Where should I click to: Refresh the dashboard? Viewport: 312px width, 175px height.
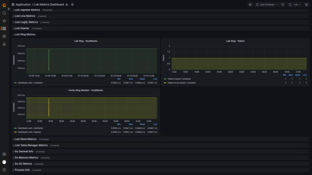pos(290,5)
